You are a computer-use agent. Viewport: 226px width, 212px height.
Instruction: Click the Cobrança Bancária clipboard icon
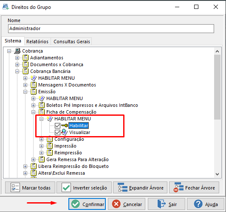(25, 71)
